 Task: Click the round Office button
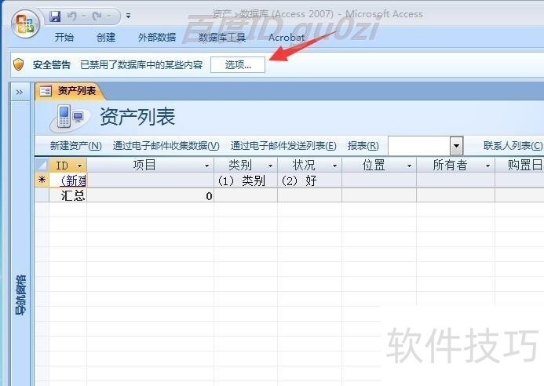24,22
